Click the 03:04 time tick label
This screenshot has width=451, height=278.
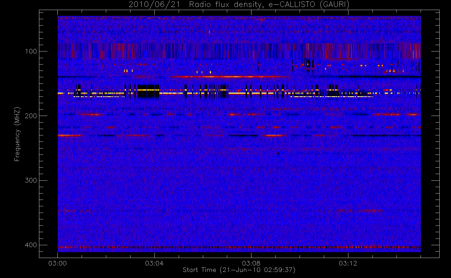[154, 263]
